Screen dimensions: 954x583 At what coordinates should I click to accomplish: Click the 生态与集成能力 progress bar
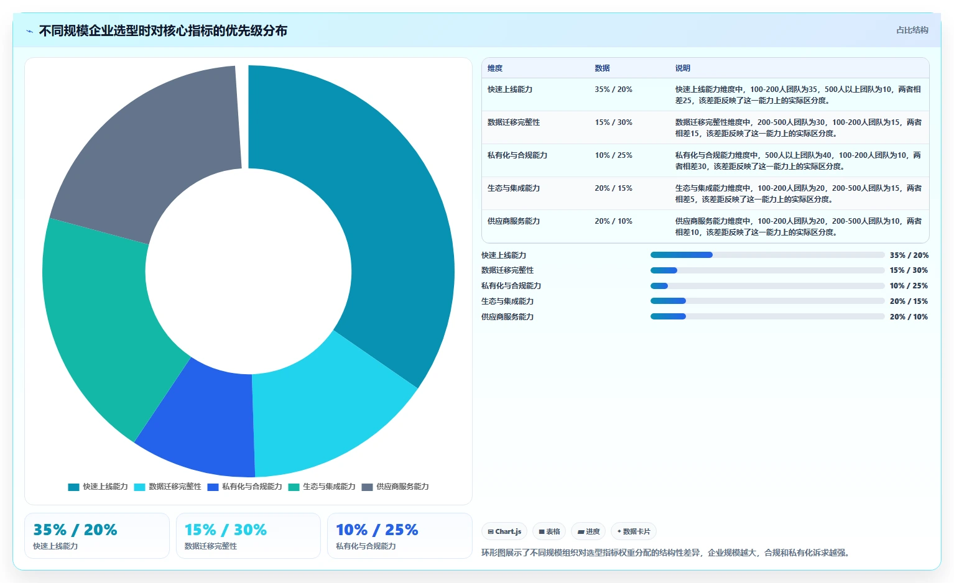pyautogui.click(x=767, y=301)
